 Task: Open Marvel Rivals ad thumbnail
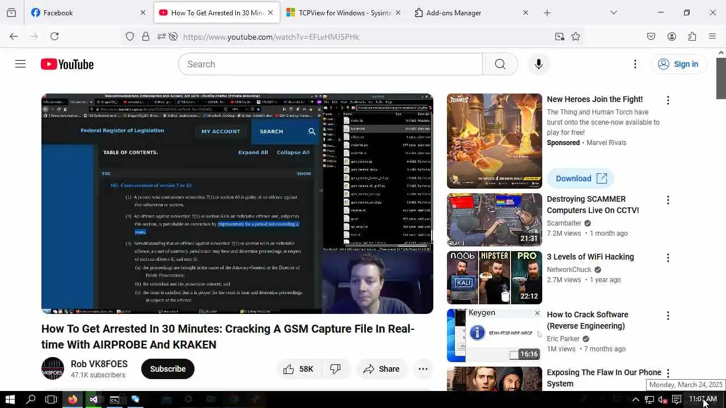coord(495,141)
